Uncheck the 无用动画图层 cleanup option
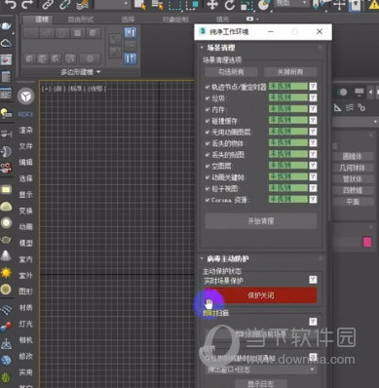 (208, 132)
